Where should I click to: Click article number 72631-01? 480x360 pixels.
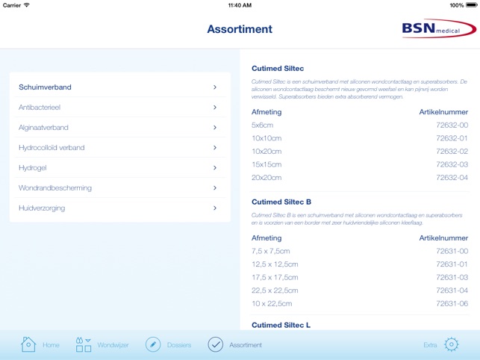(452, 264)
